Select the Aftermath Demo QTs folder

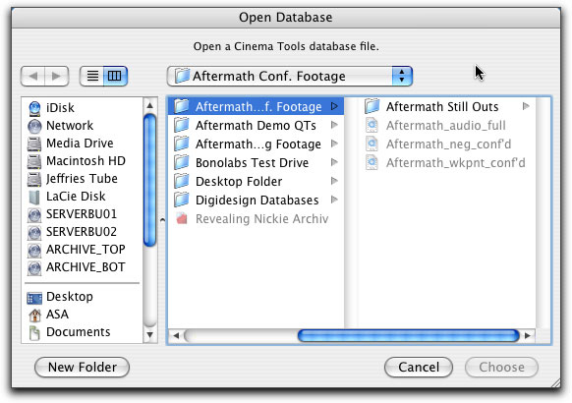(256, 126)
